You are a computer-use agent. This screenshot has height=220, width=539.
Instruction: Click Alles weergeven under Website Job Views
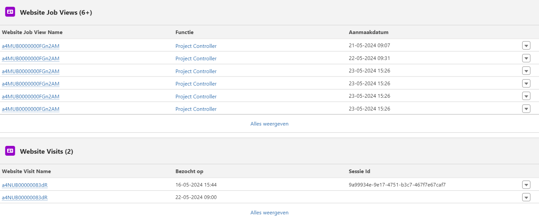point(269,124)
